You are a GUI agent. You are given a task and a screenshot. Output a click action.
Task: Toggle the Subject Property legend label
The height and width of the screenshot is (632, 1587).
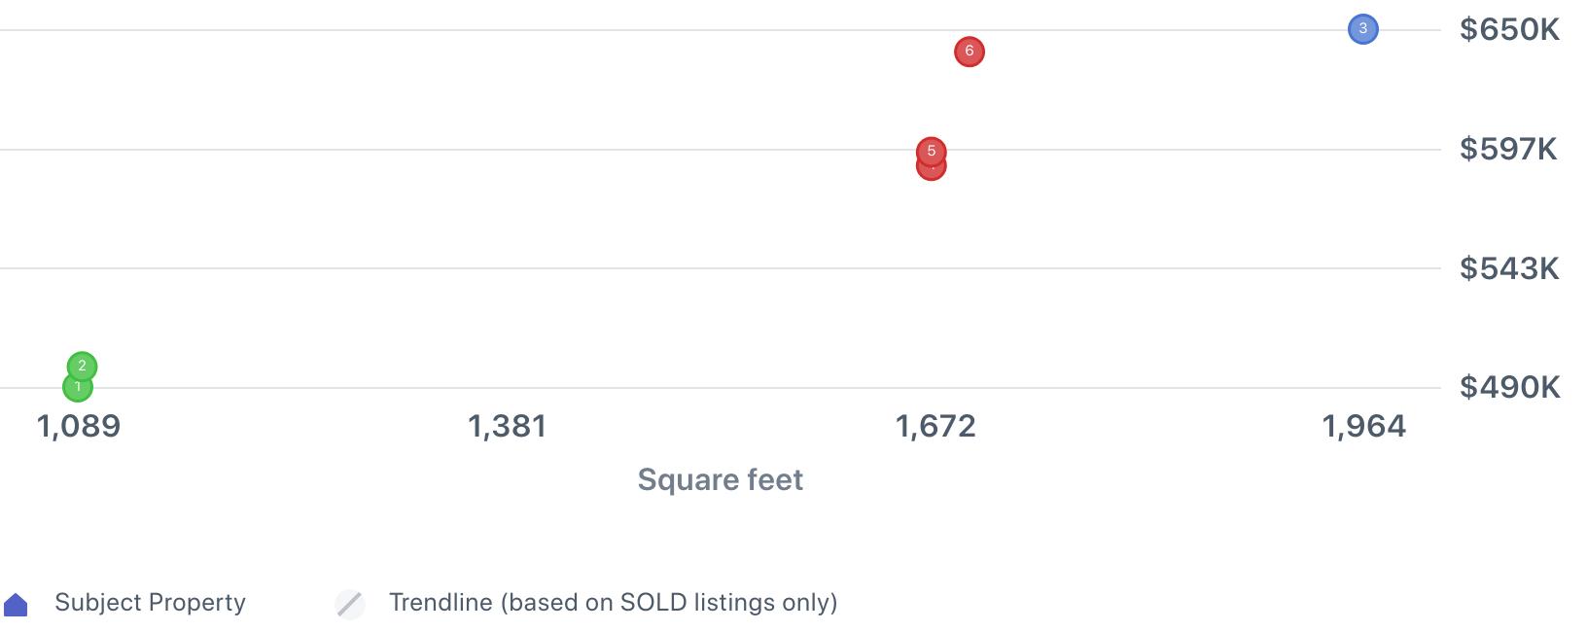click(150, 603)
